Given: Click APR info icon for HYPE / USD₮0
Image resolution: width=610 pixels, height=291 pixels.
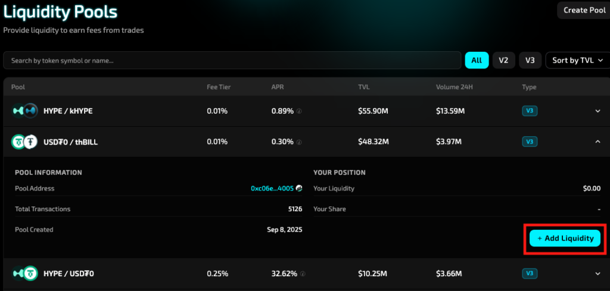Looking at the screenshot, I should click(303, 274).
